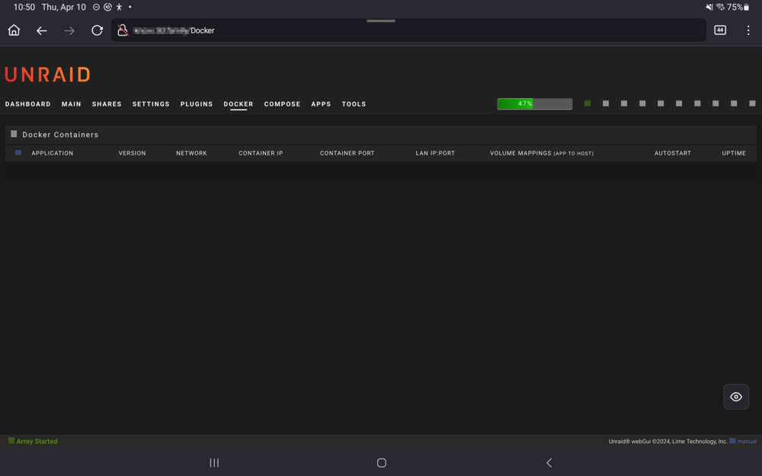762x476 pixels.
Task: Click the Docker Containers section title
Action: (60, 135)
